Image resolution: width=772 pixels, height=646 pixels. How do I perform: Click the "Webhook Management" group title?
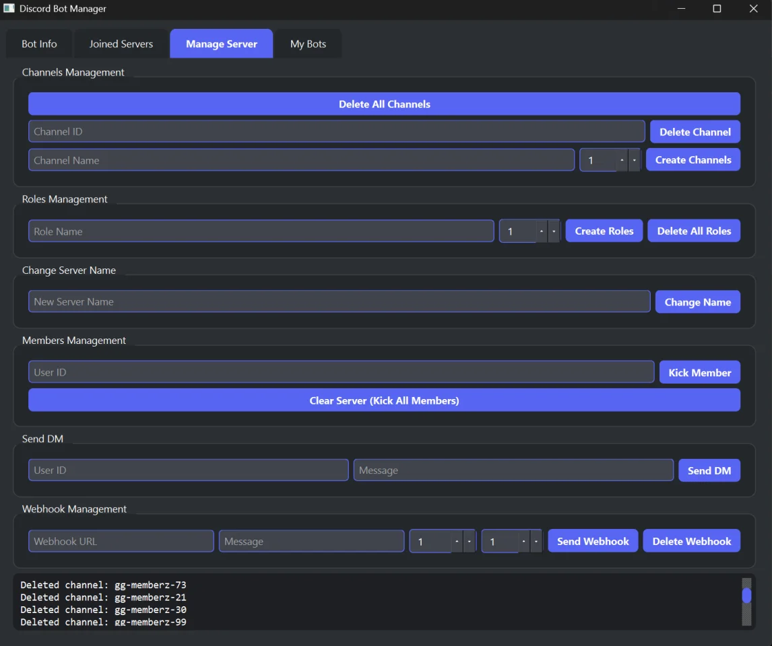[74, 509]
